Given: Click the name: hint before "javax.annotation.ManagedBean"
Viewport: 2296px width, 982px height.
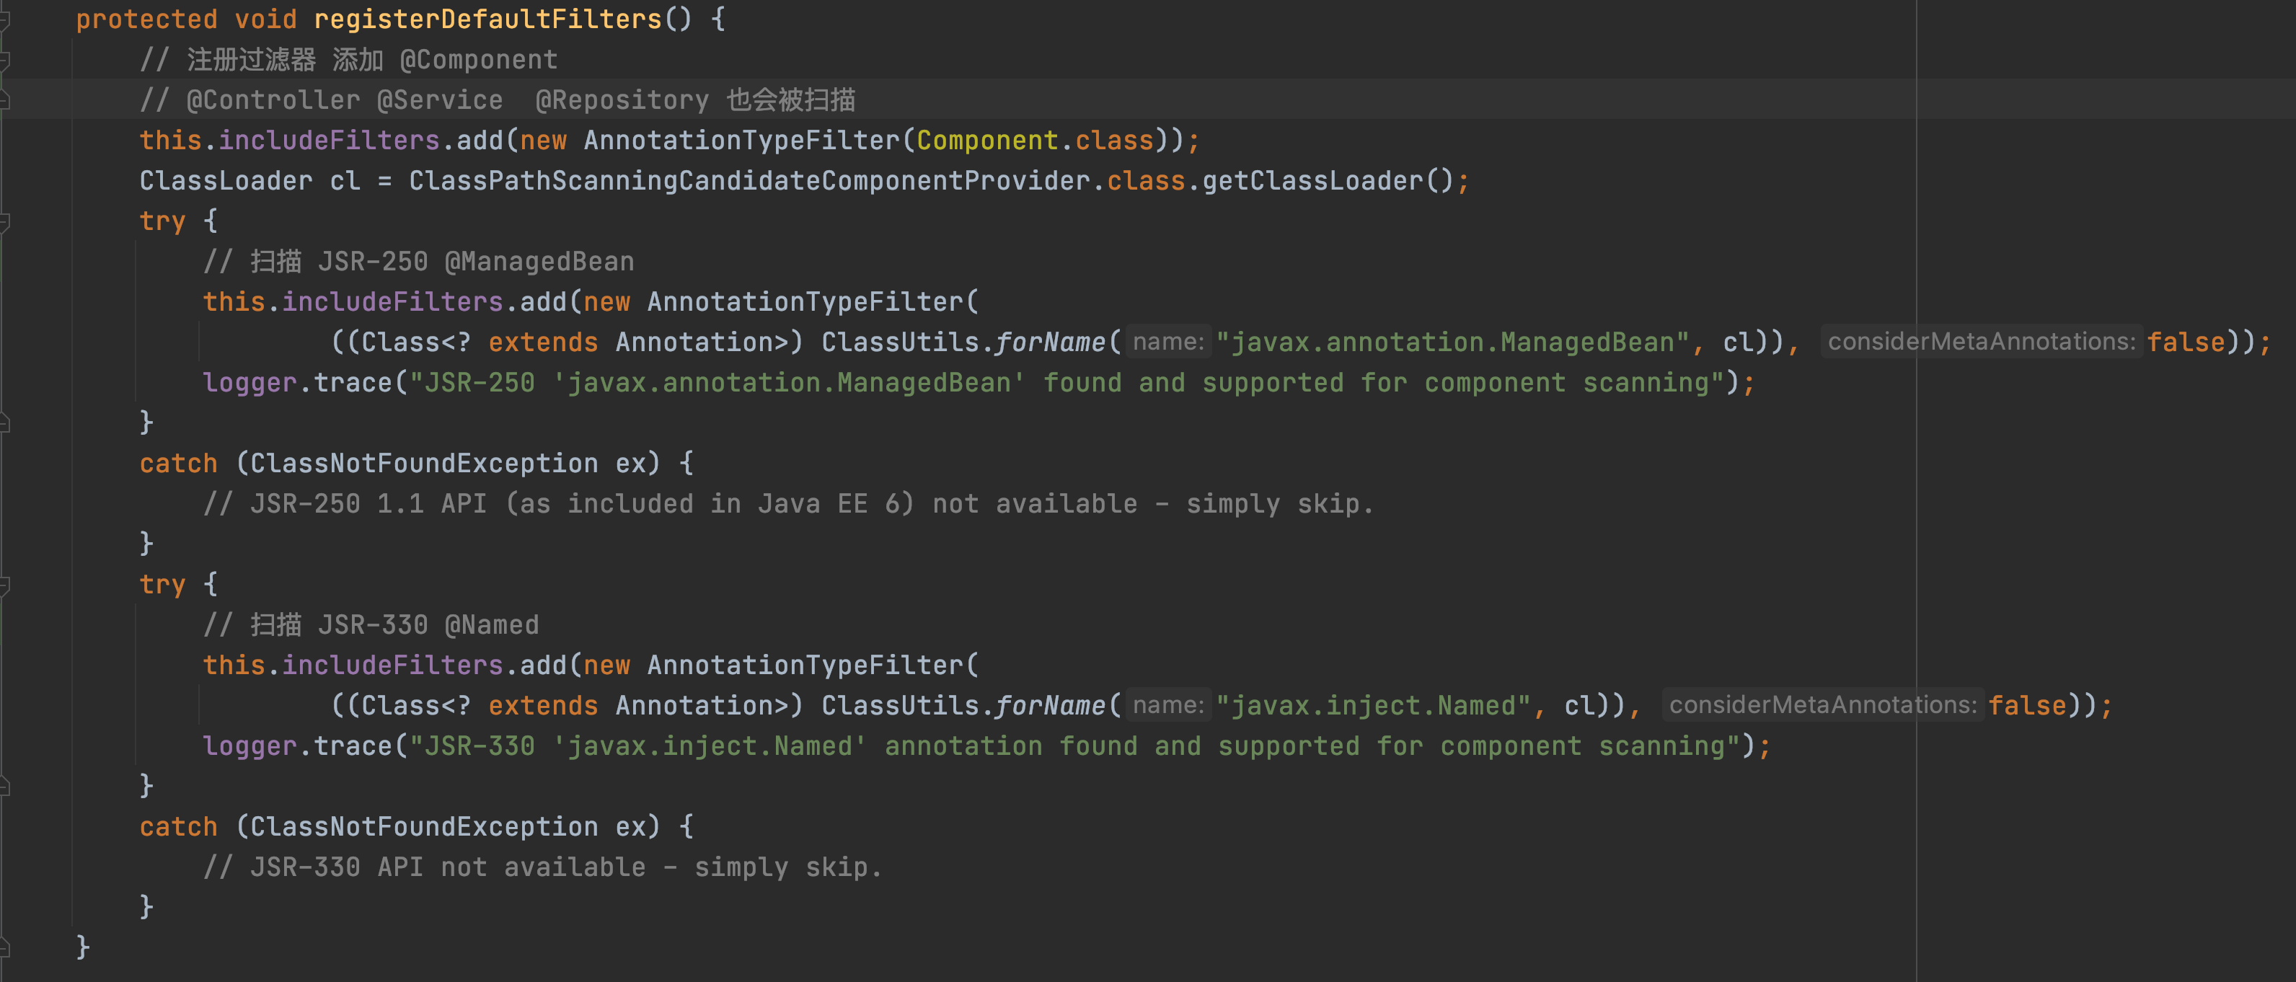Looking at the screenshot, I should [1167, 342].
